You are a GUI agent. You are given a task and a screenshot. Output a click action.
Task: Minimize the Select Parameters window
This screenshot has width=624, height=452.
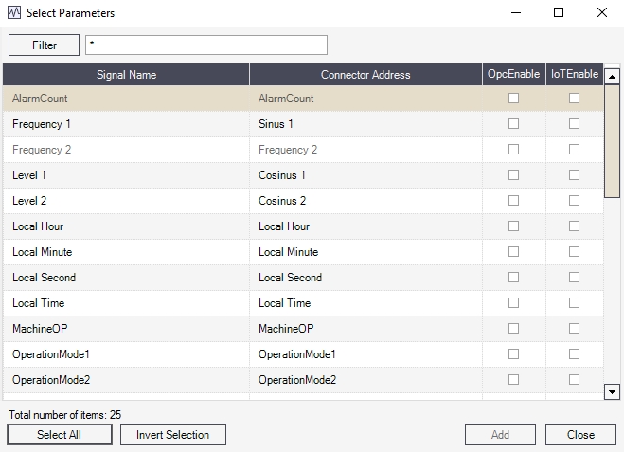515,13
